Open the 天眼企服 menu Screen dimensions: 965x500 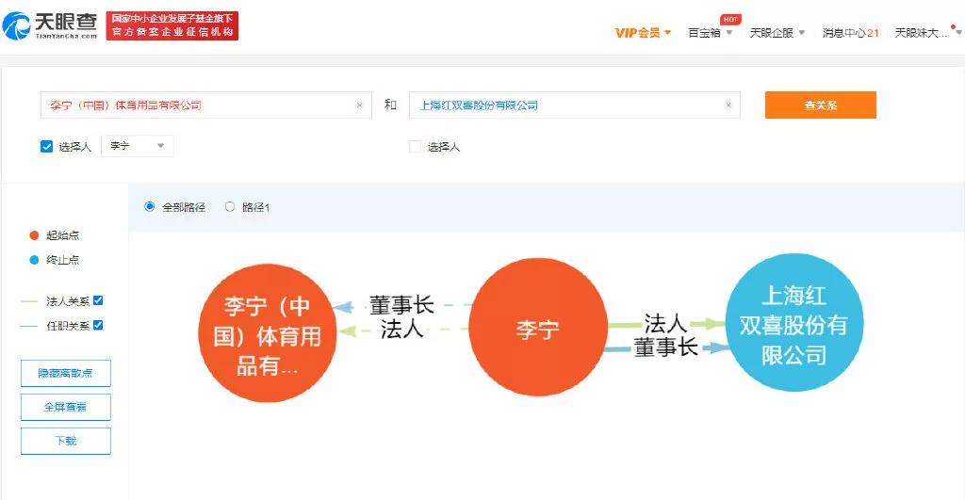pyautogui.click(x=777, y=33)
